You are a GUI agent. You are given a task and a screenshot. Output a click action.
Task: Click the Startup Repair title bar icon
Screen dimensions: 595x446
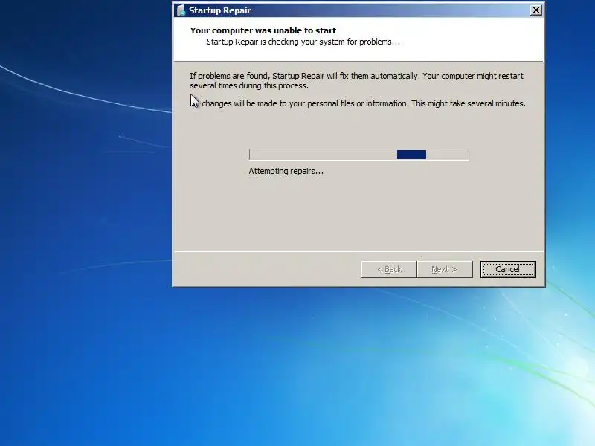pyautogui.click(x=181, y=10)
